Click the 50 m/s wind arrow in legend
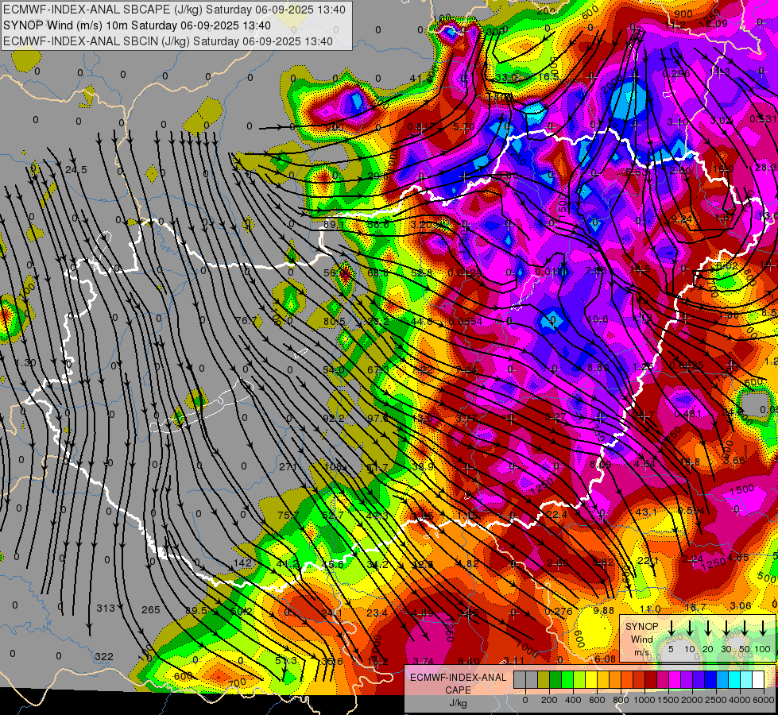Screen dimensions: 778x715 click(745, 628)
